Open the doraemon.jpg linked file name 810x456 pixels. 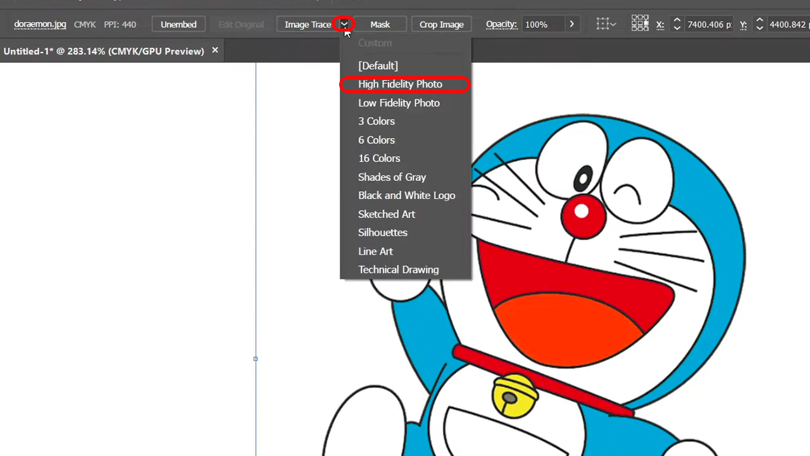click(x=40, y=24)
